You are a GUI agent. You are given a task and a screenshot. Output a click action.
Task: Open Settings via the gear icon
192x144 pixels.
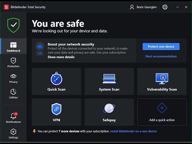coord(13,134)
